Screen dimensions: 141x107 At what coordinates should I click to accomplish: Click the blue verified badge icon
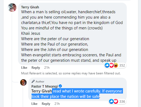[x=60, y=86]
